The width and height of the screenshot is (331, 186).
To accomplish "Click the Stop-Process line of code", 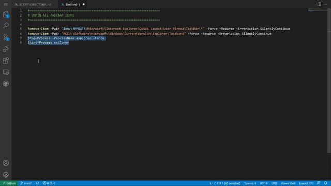I will coord(66,38).
